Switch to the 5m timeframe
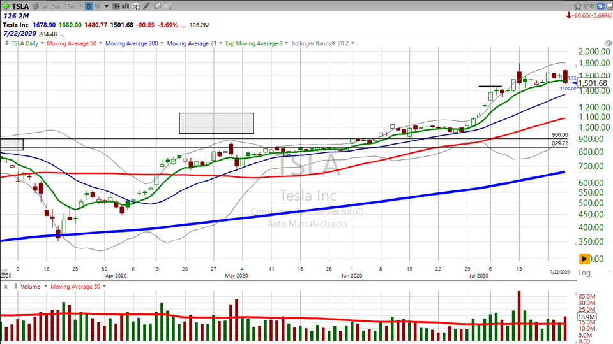 click(56, 6)
